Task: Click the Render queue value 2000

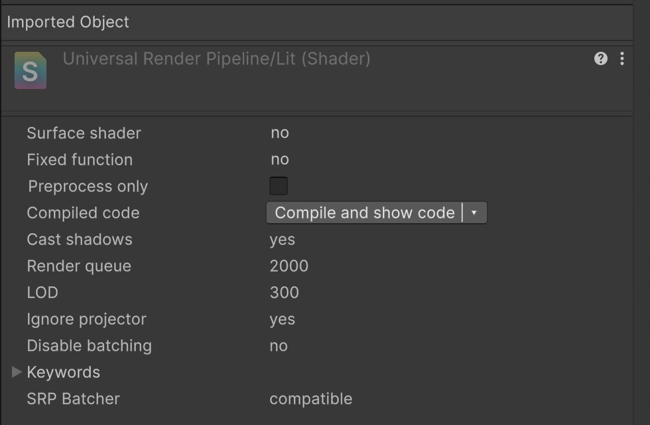Action: (289, 266)
